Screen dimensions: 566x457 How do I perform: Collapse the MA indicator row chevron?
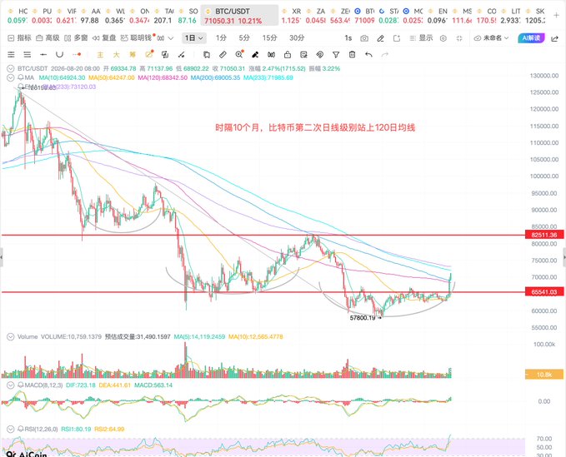tap(11, 77)
